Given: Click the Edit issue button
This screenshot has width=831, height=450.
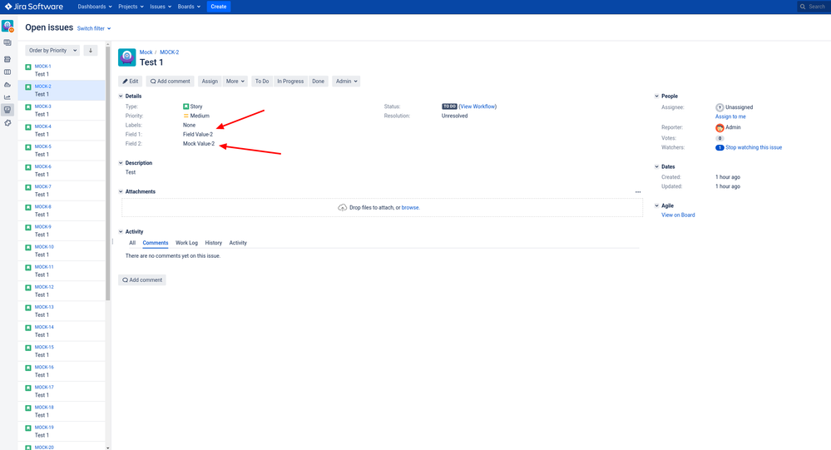Looking at the screenshot, I should click(x=131, y=82).
